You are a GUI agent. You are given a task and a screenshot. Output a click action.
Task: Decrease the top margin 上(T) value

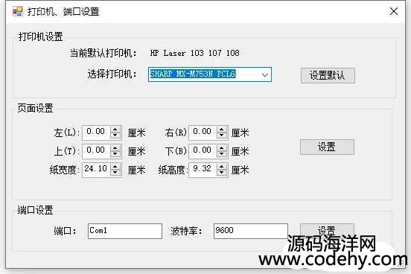115,154
